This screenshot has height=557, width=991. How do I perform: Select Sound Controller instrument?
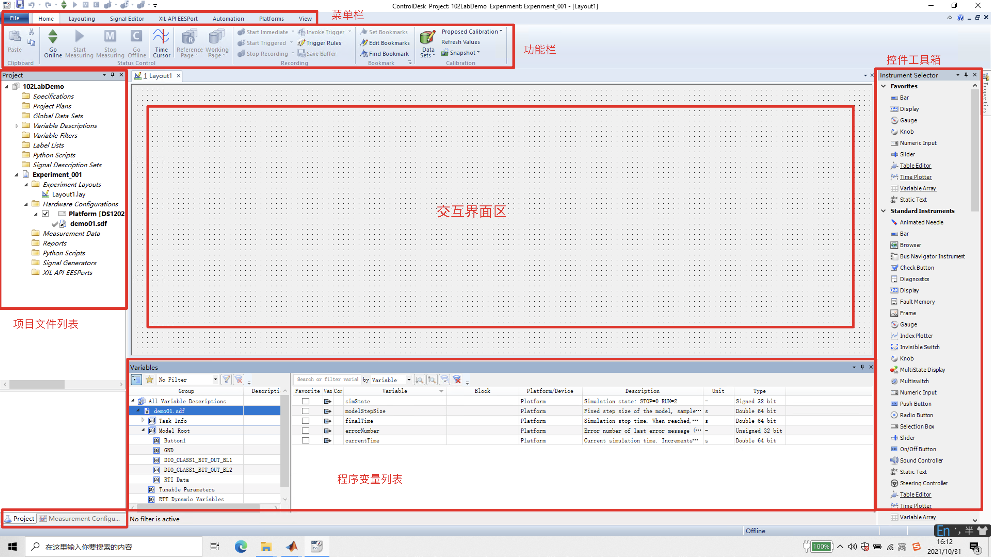[x=917, y=461]
